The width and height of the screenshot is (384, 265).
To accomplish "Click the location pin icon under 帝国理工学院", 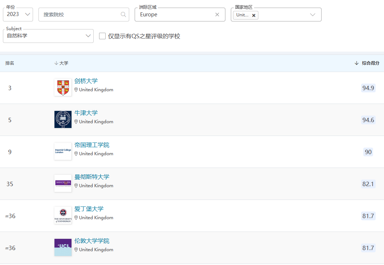I will 76,154.
